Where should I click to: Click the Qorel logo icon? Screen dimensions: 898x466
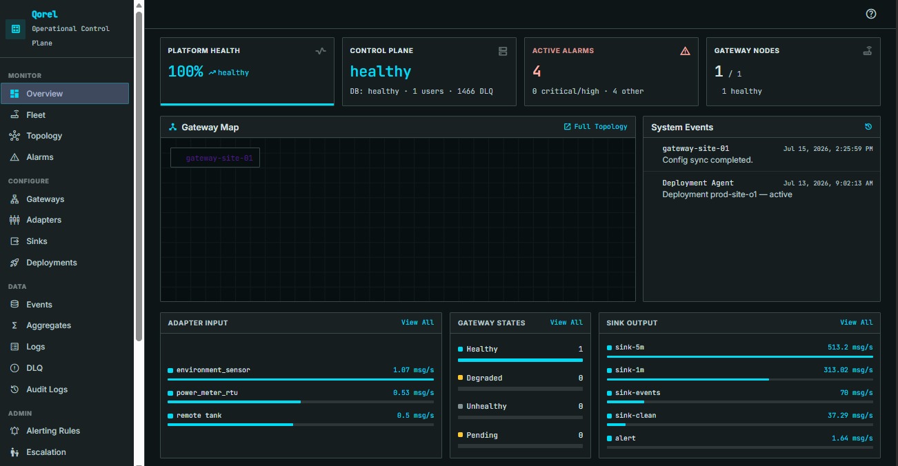pos(15,29)
